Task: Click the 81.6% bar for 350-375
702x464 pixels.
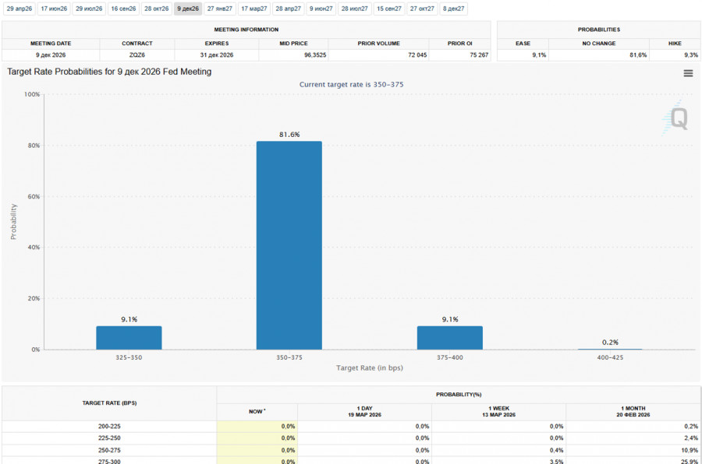Action: pos(289,245)
